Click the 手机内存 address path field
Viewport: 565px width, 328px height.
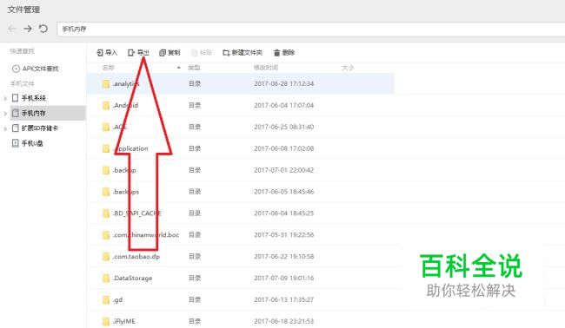click(310, 30)
